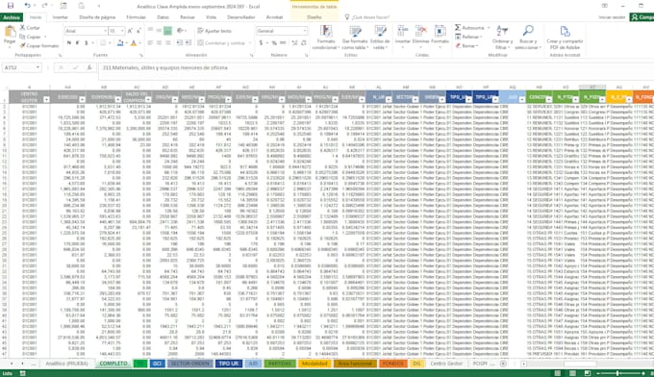
Task: Click the Cortar scissors icon
Action: [23, 28]
